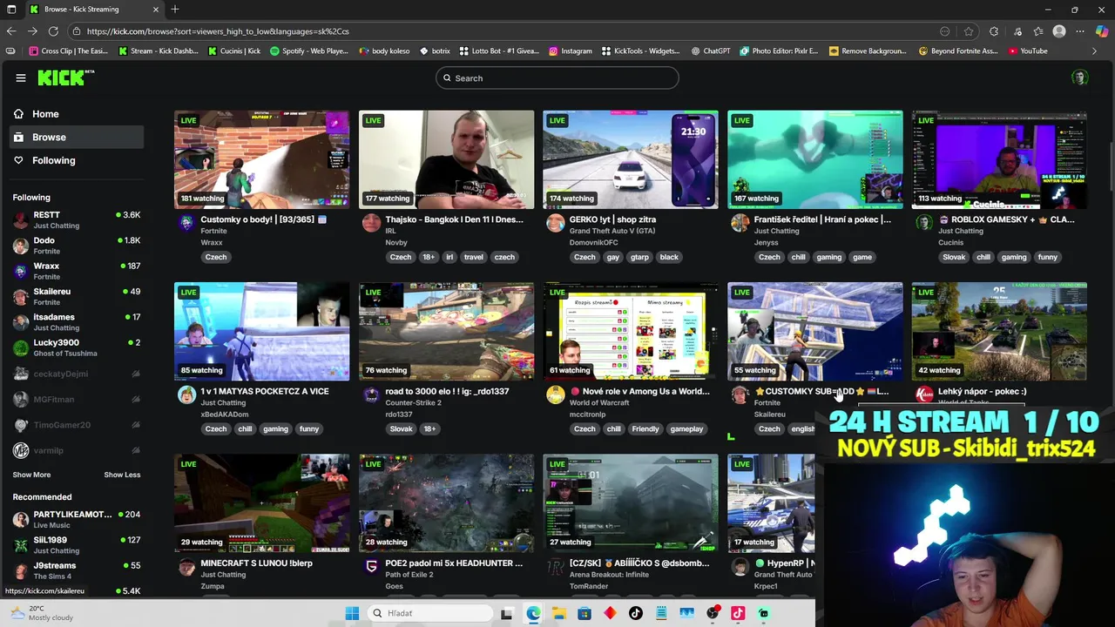1115x627 pixels.
Task: Click 'Friendly' tag under Nové role stream
Action: [x=645, y=428]
